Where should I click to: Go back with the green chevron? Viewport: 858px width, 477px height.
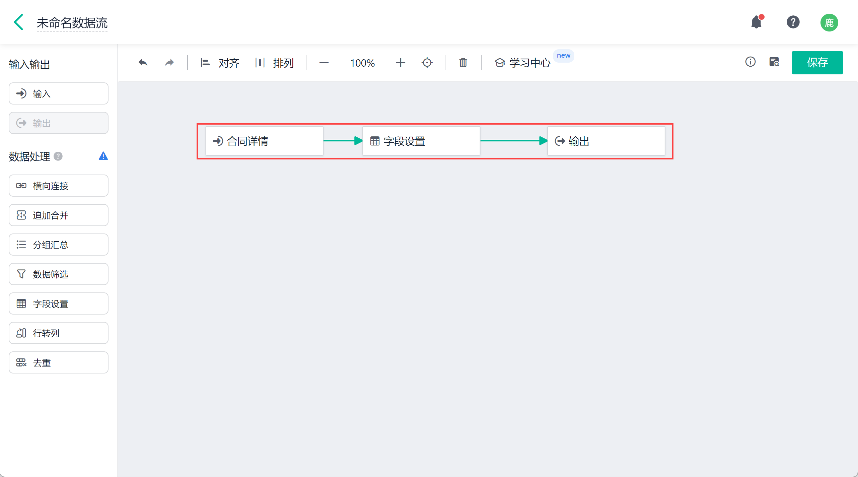point(19,22)
